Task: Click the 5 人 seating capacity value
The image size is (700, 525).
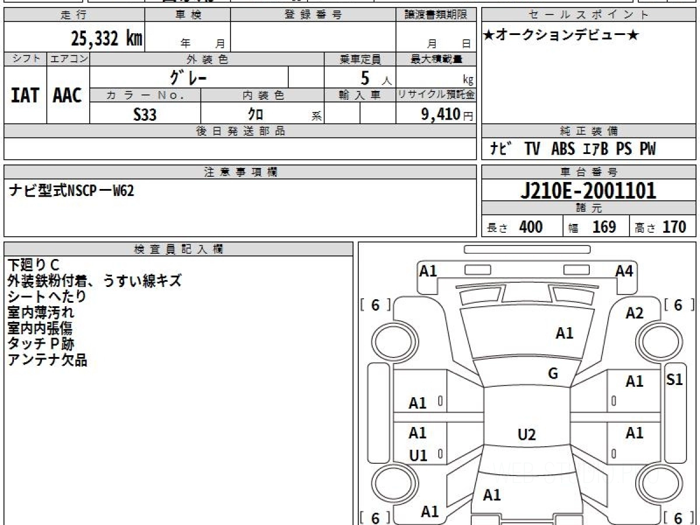Action: coord(376,78)
